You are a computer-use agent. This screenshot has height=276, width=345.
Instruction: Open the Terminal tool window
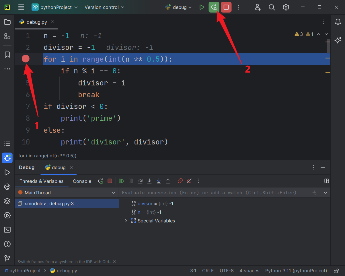tap(7, 230)
